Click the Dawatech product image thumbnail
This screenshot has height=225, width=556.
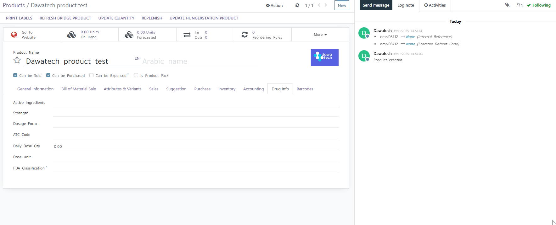point(325,57)
